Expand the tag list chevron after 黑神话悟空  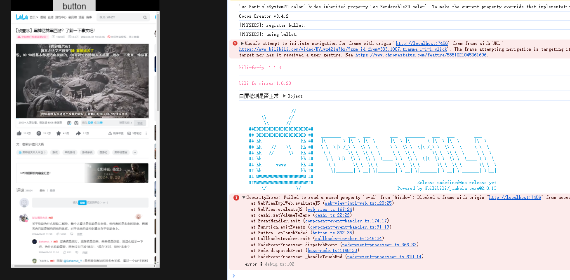coord(135,152)
